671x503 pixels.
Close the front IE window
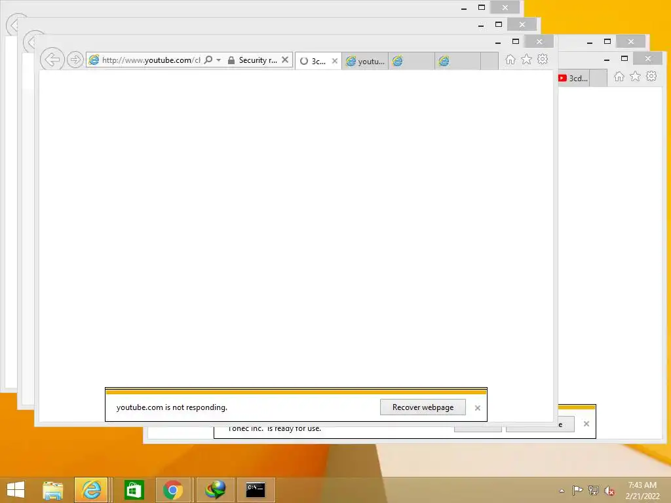(x=539, y=41)
